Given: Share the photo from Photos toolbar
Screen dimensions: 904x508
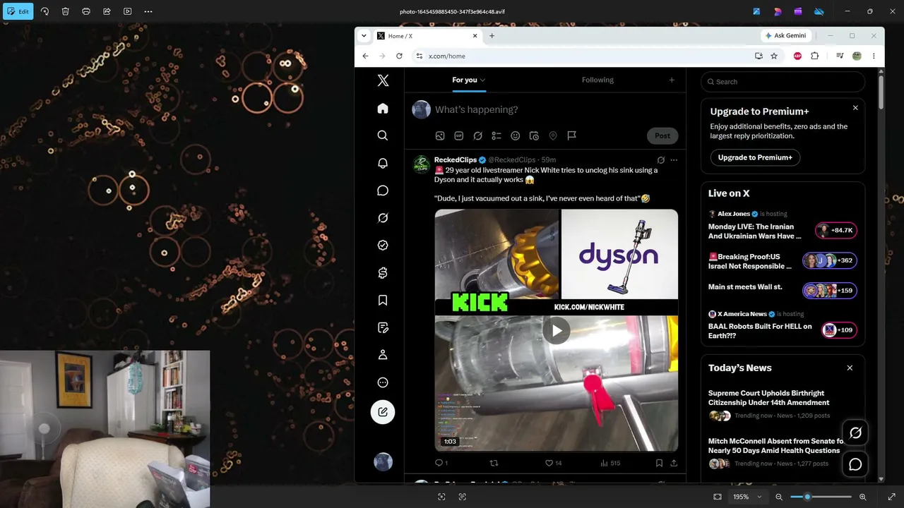Looking at the screenshot, I should coord(107,11).
